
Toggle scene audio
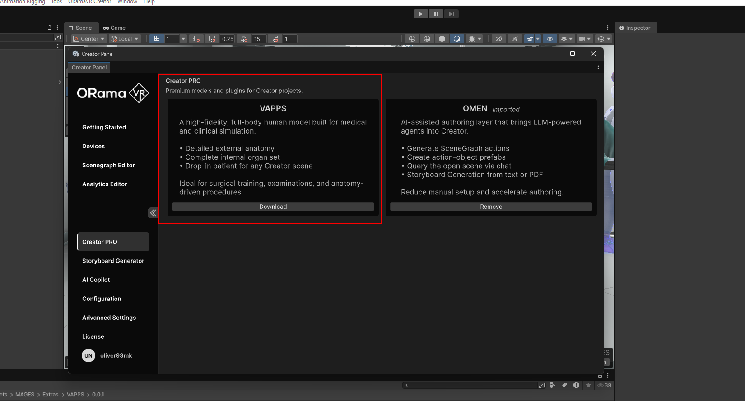pos(515,39)
